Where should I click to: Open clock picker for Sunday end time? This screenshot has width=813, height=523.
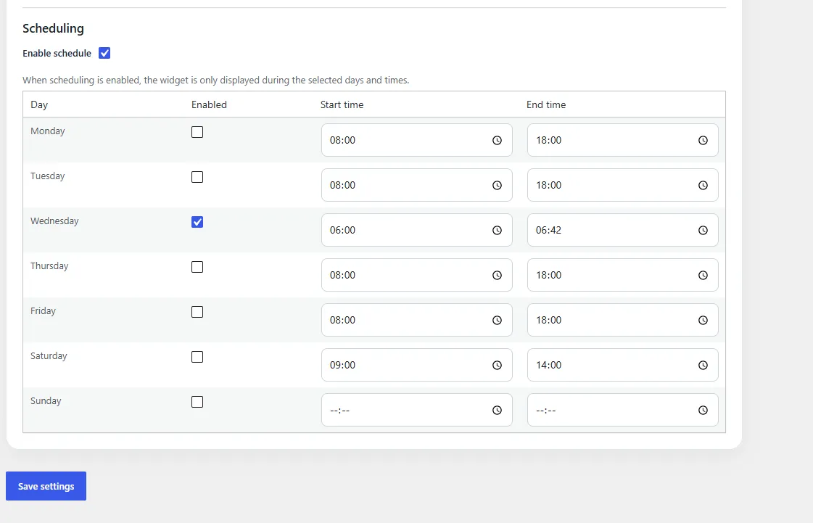coord(703,410)
